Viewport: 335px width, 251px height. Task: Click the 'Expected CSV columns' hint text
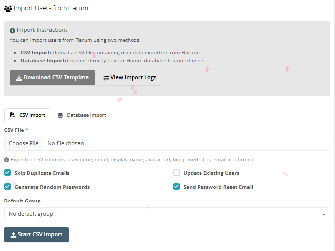coord(132,160)
